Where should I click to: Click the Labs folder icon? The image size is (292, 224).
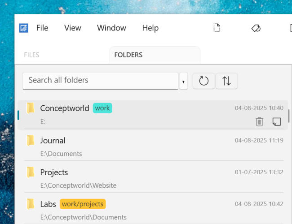[x=31, y=204]
